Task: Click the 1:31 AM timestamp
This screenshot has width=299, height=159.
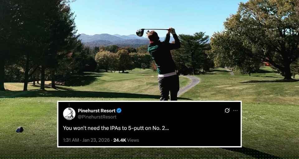Action: 71,140
